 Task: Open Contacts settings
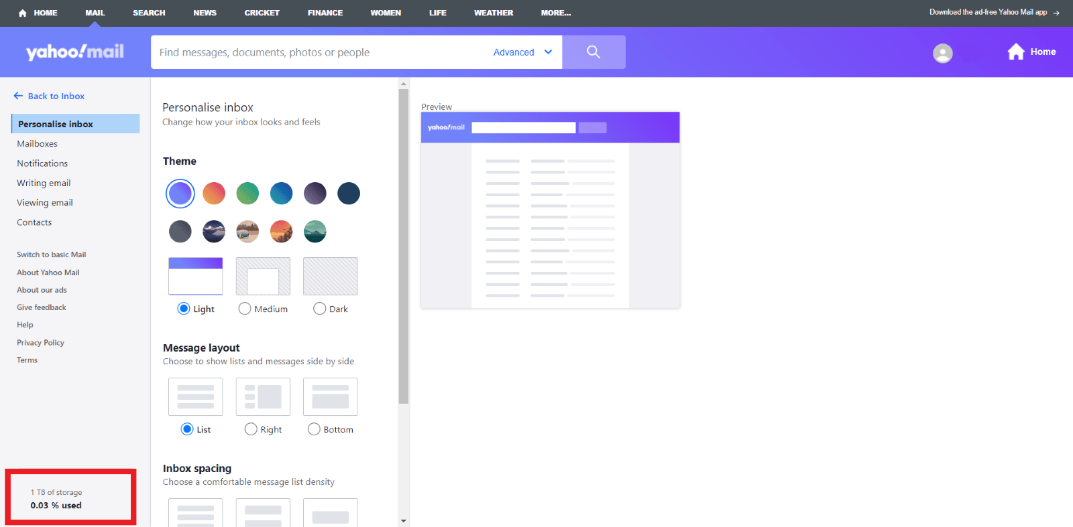34,222
